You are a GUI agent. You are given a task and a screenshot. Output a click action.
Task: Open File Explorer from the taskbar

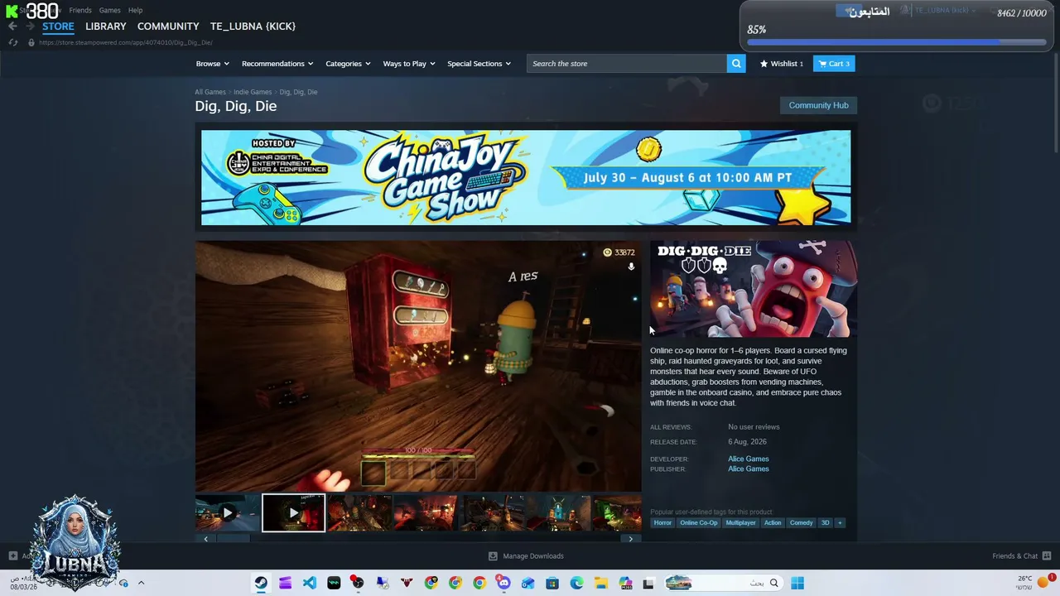[x=600, y=583]
